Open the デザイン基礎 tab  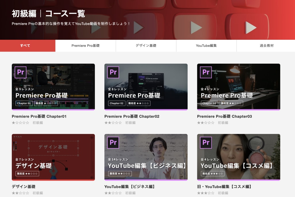146,46
